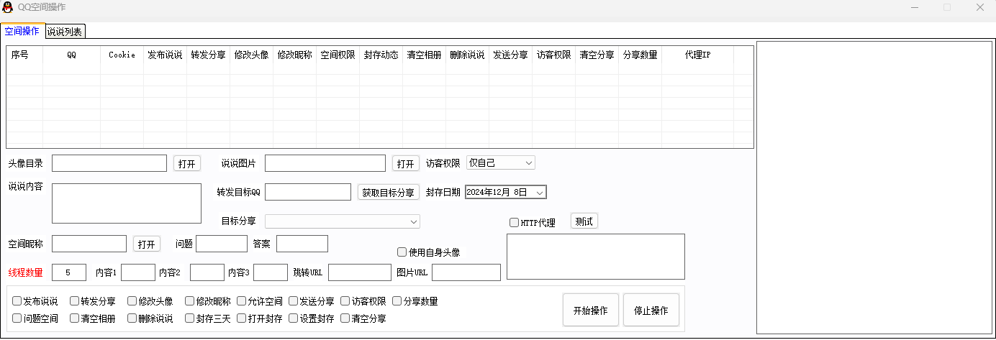Click the 测试 proxy button
The image size is (996, 340).
point(584,221)
